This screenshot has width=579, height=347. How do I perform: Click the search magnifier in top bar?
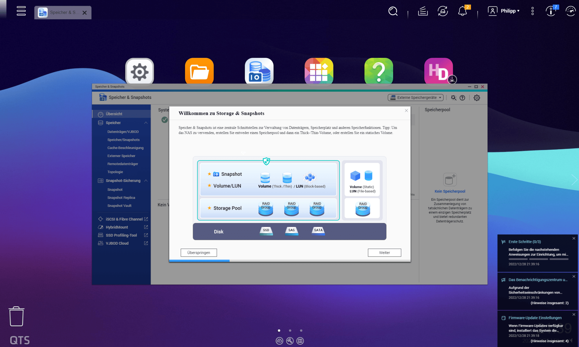pyautogui.click(x=393, y=11)
